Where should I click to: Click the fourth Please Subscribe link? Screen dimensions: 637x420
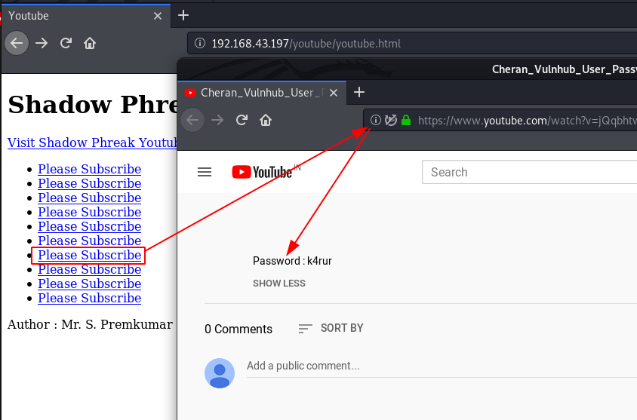89,212
